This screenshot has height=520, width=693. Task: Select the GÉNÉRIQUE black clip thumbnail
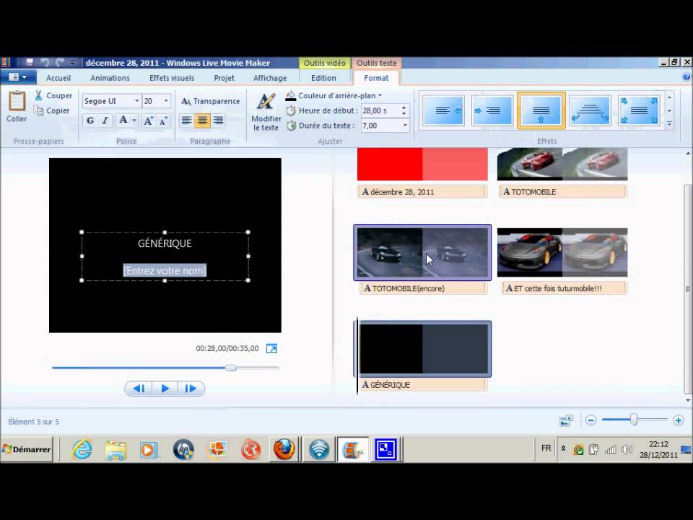point(423,349)
